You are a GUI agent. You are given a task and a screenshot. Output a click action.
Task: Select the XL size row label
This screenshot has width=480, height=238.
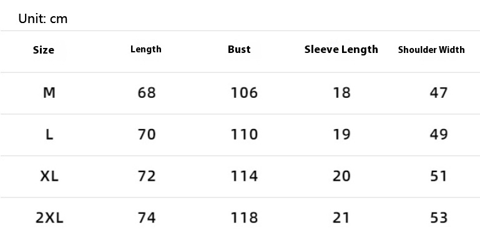(x=49, y=176)
